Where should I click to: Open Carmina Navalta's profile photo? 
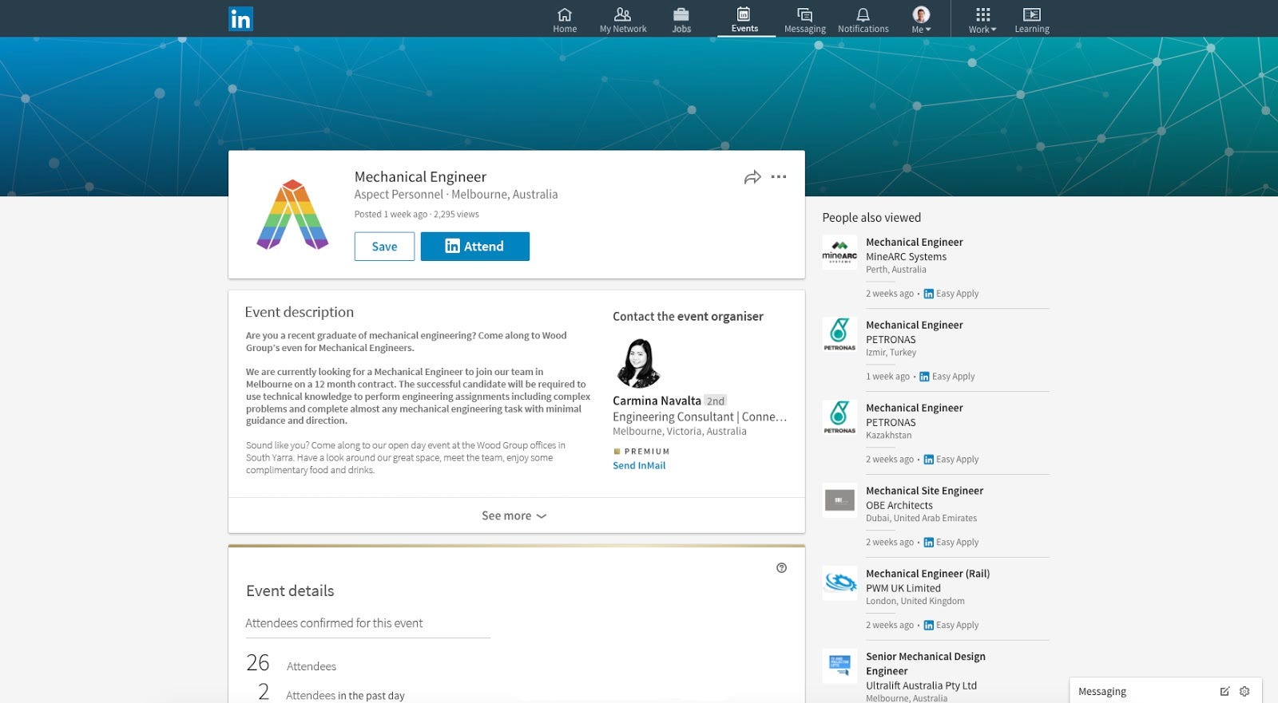638,363
